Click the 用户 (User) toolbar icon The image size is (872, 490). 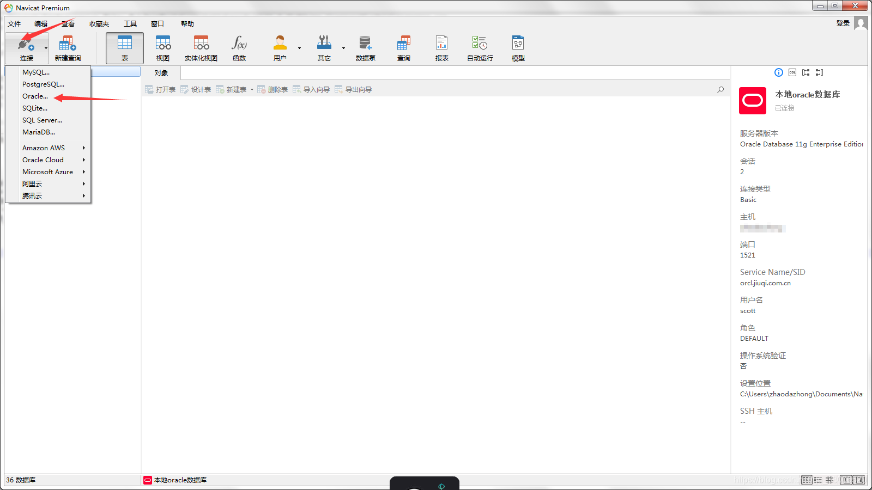(x=280, y=44)
